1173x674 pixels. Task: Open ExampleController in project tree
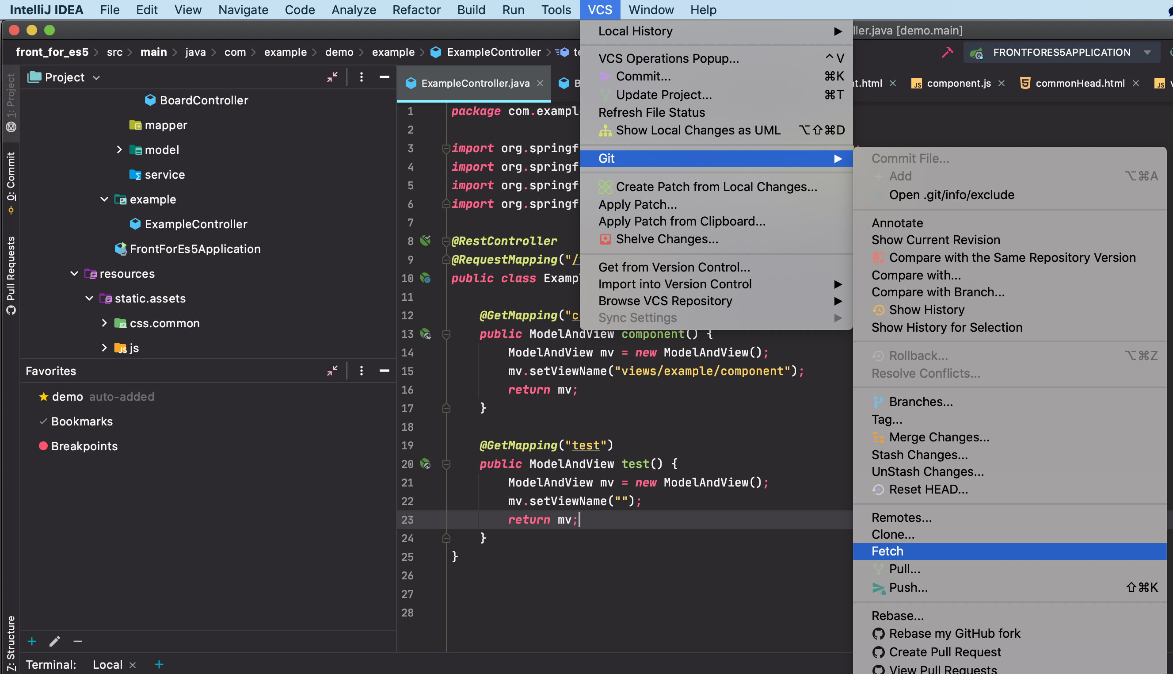(x=188, y=224)
